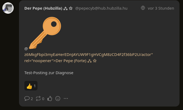Screen dimensions: 183x110
Task: Click the star emojis after 'Der Pepe (Forte)'
Action: (x=92, y=61)
